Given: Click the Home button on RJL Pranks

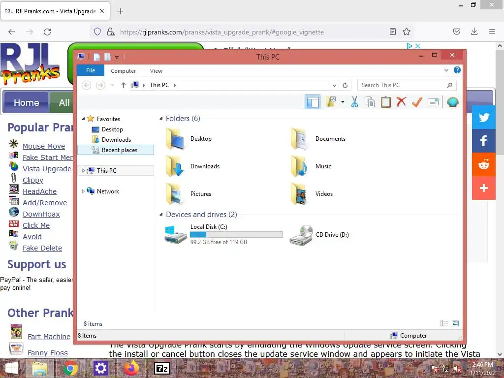Looking at the screenshot, I should click(x=26, y=102).
